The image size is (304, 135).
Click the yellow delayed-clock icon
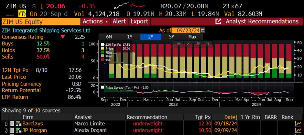tap(23, 14)
